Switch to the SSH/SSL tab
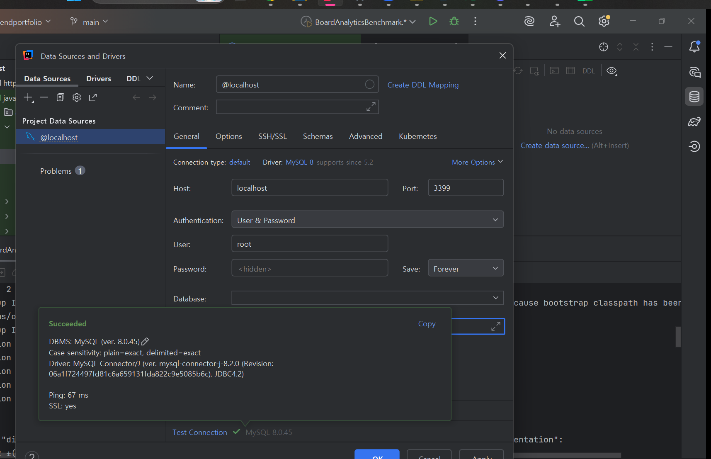711x459 pixels. click(272, 136)
